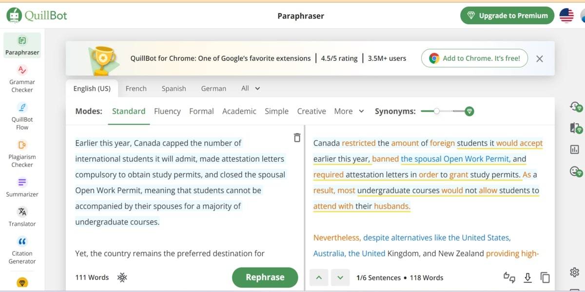Image resolution: width=585 pixels, height=292 pixels.
Task: Open paraphraser settings with the gear icon
Action: 574,273
